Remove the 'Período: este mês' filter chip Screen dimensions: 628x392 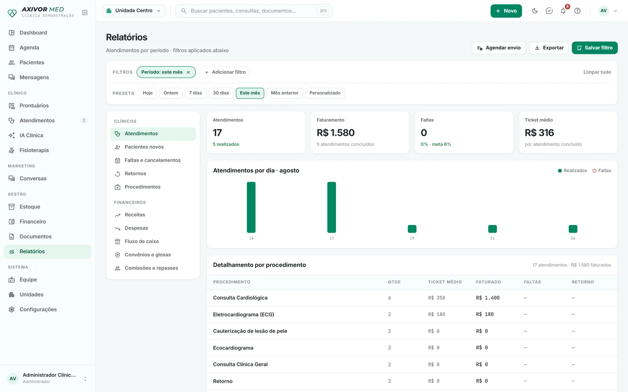188,72
